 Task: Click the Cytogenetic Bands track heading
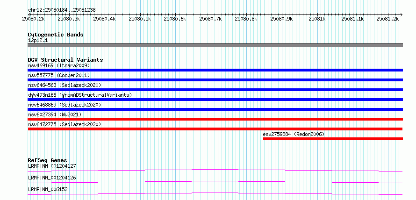coord(56,35)
